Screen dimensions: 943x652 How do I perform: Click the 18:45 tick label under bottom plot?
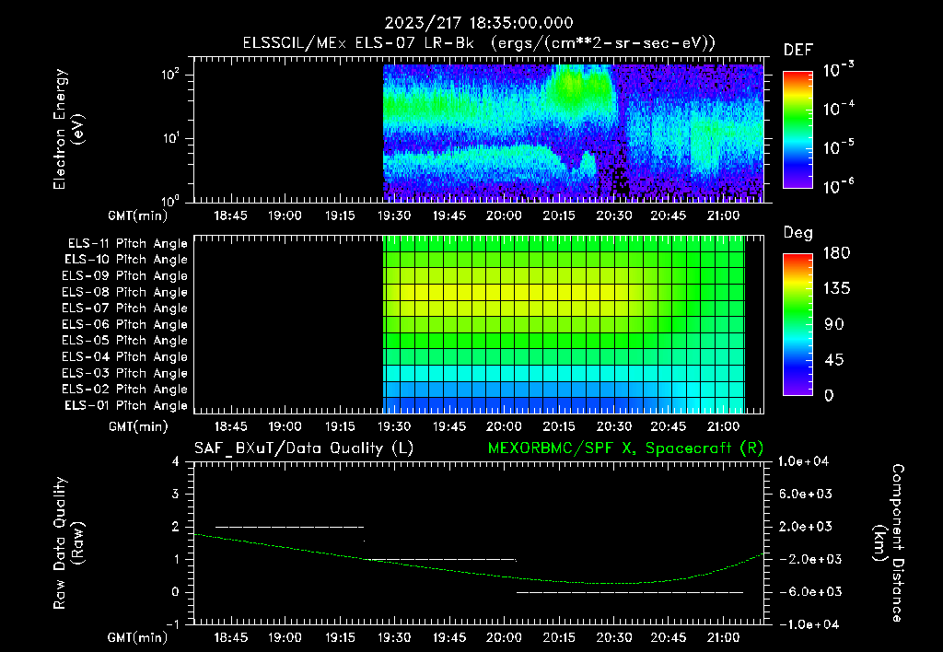point(230,637)
